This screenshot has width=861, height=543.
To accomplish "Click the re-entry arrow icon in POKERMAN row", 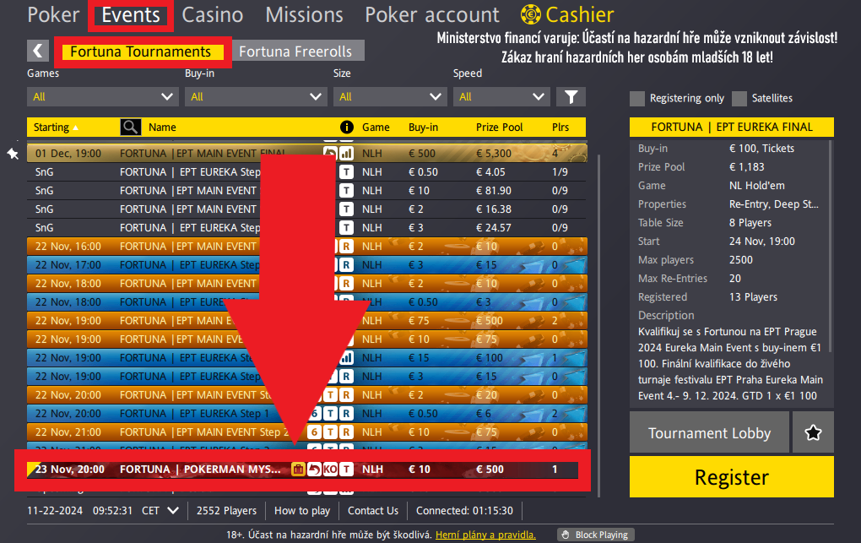I will pos(314,470).
